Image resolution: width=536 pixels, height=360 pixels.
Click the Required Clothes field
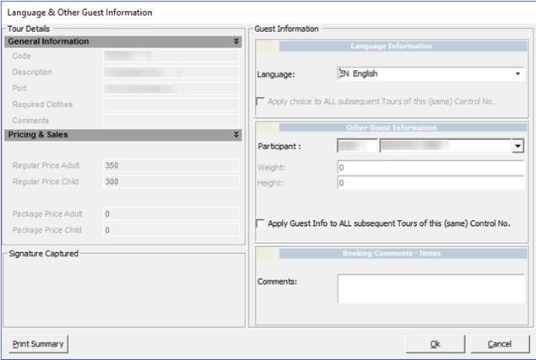click(171, 105)
